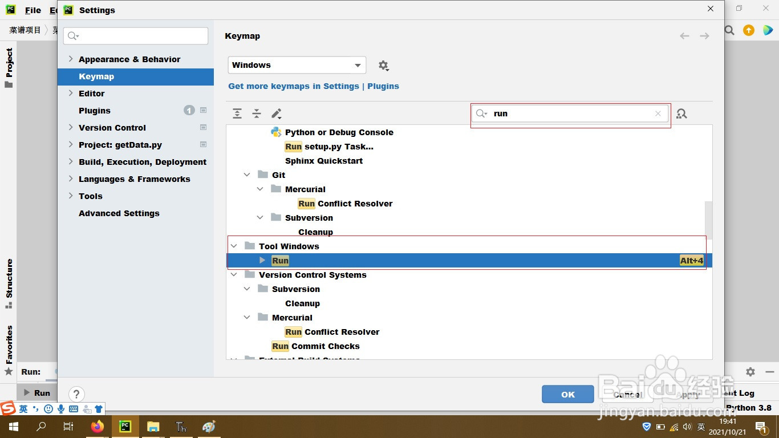Image resolution: width=779 pixels, height=438 pixels.
Task: Open the keymap gear options menu
Action: coord(384,66)
